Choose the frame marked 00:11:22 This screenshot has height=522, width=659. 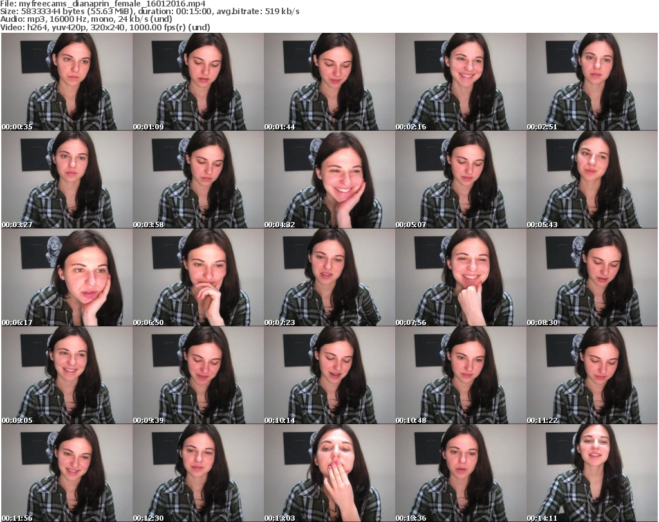[x=592, y=375]
